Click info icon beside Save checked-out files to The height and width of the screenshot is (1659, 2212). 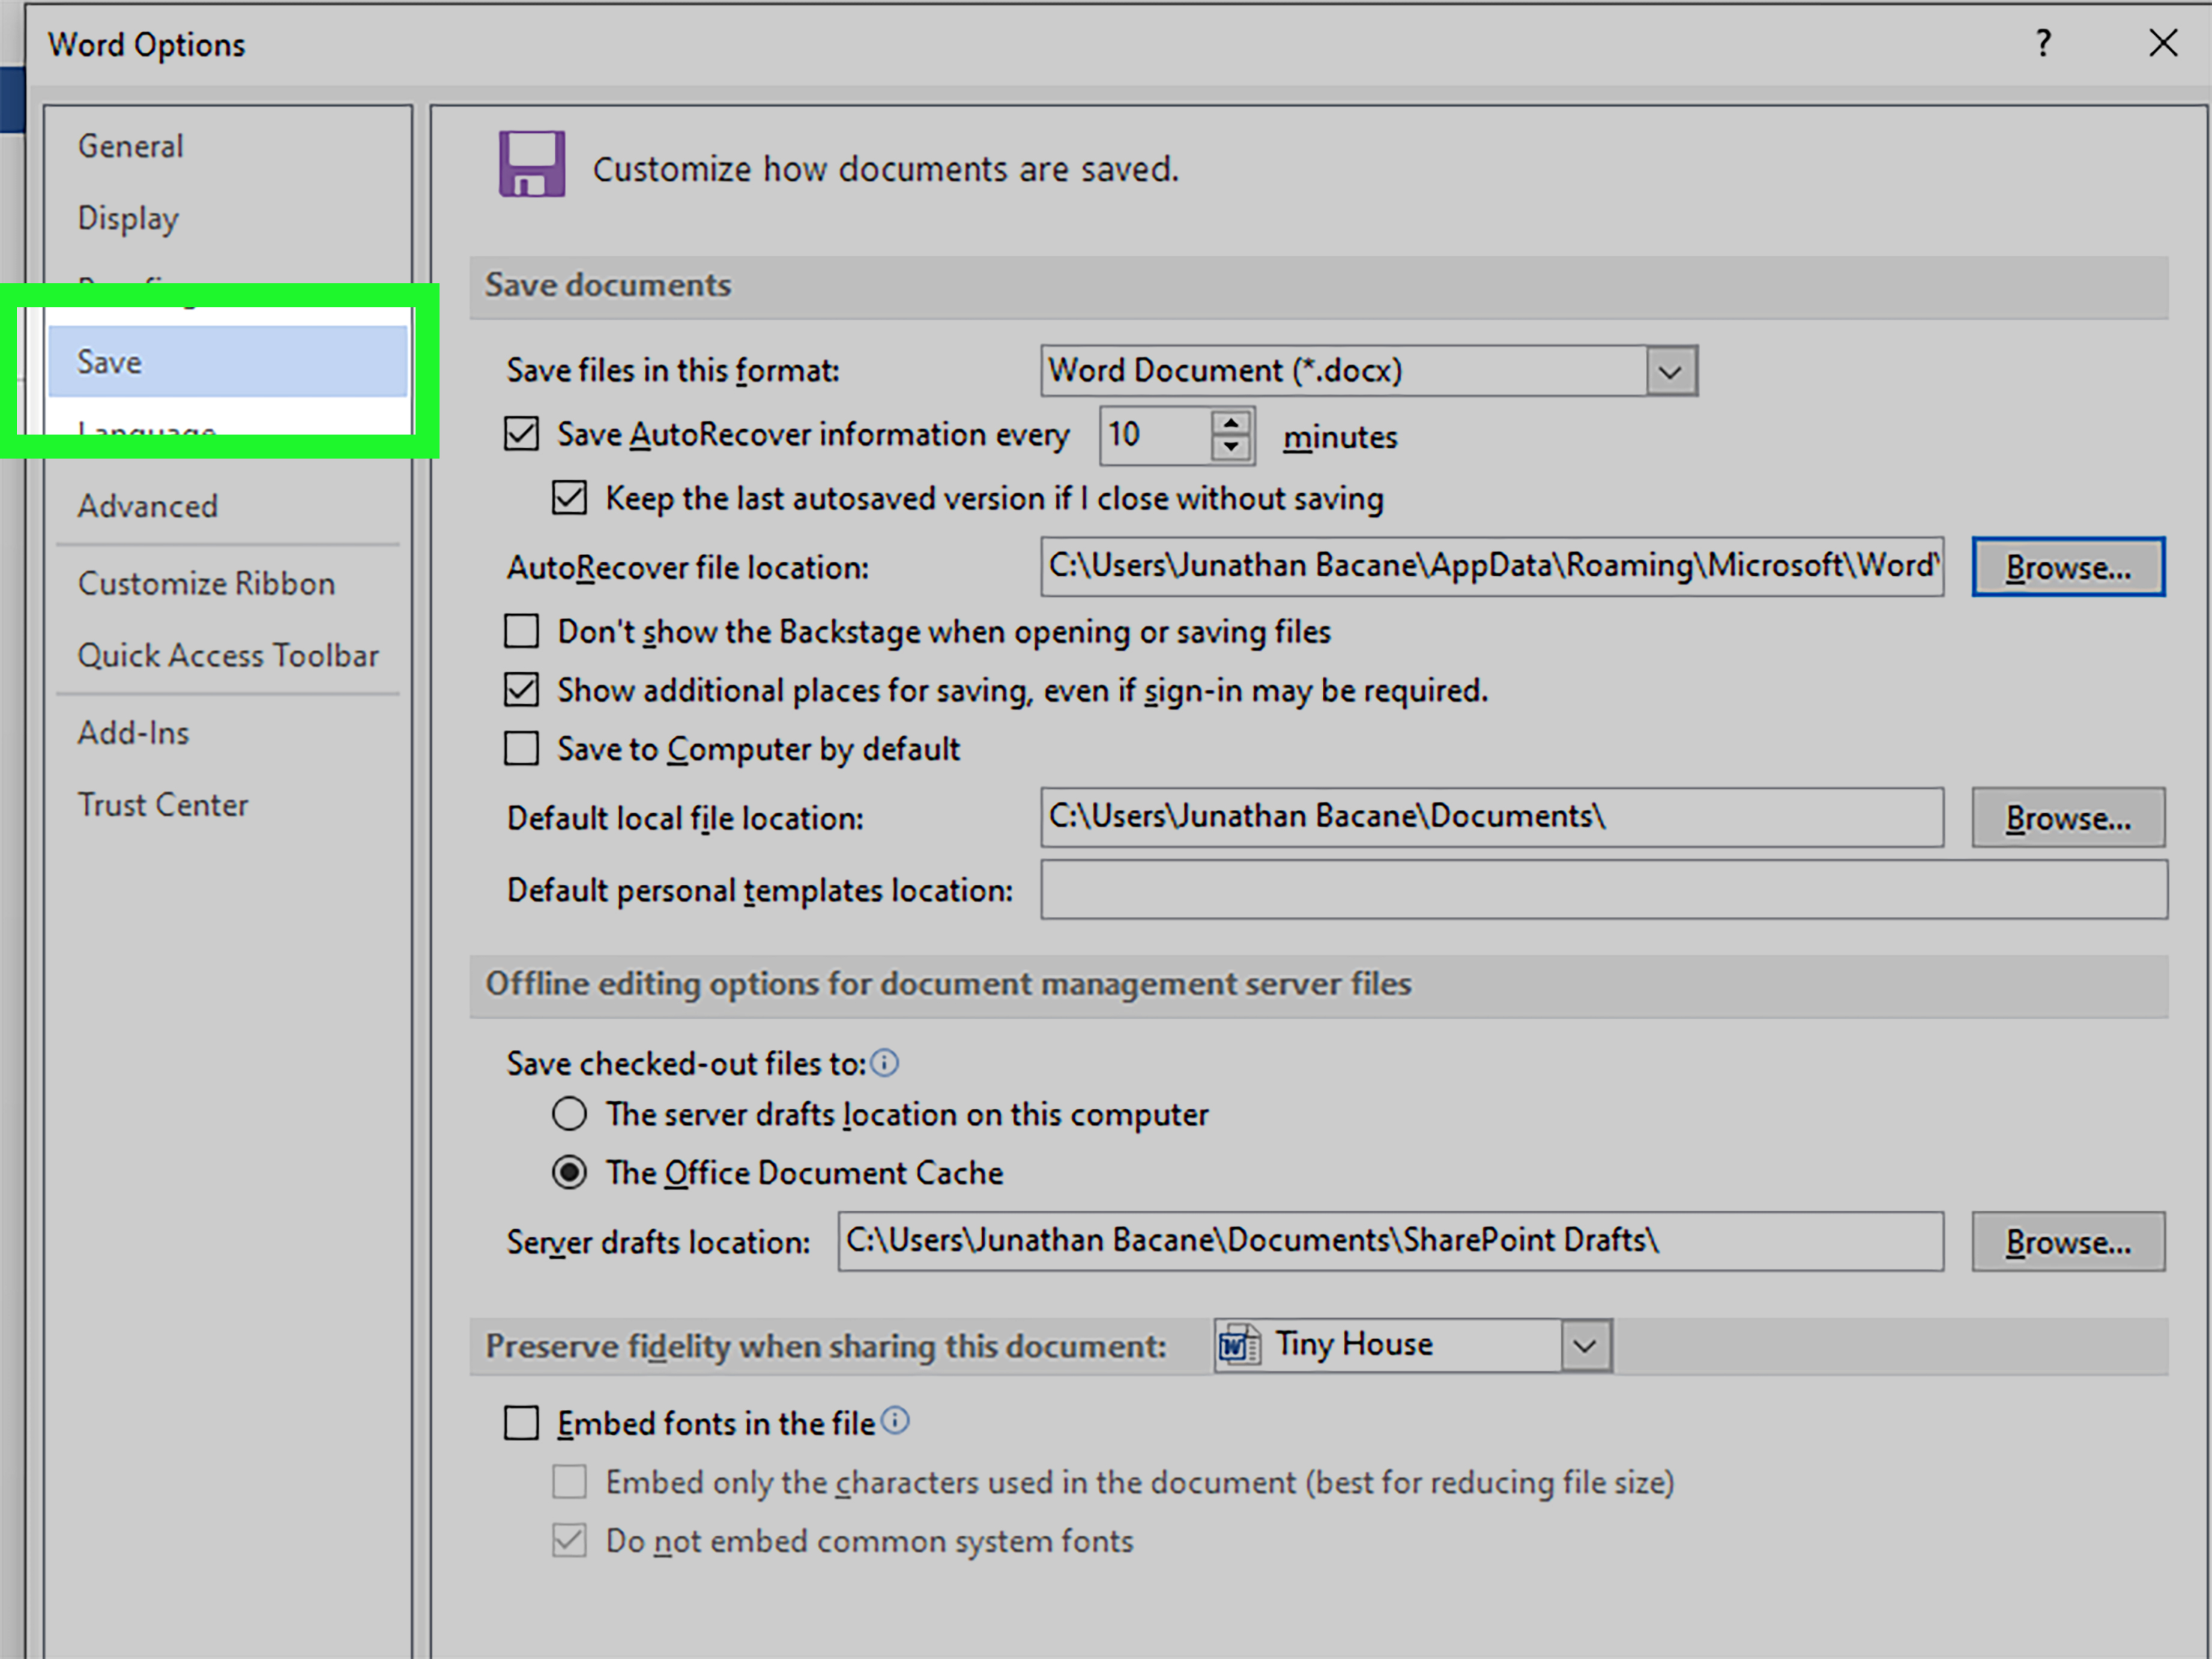(x=885, y=1062)
